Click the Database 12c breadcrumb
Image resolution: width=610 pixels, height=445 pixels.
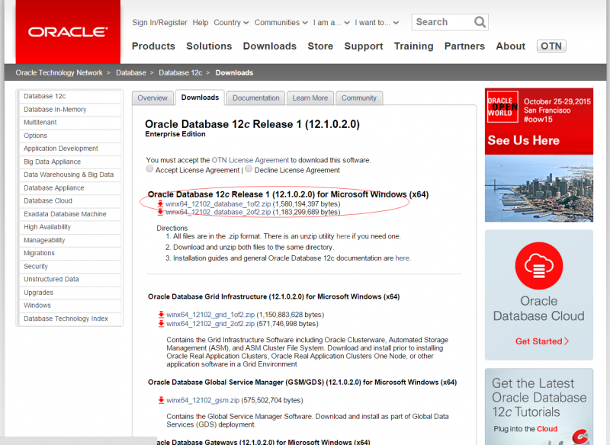[181, 72]
